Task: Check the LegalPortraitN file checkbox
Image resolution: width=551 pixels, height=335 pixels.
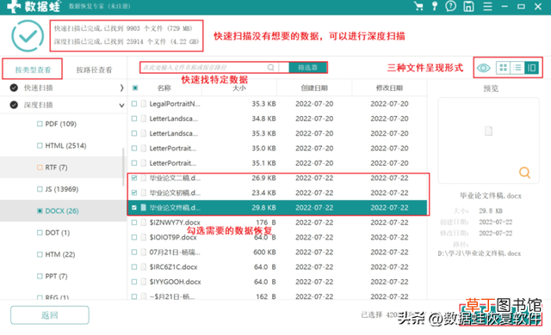Action: (134, 104)
